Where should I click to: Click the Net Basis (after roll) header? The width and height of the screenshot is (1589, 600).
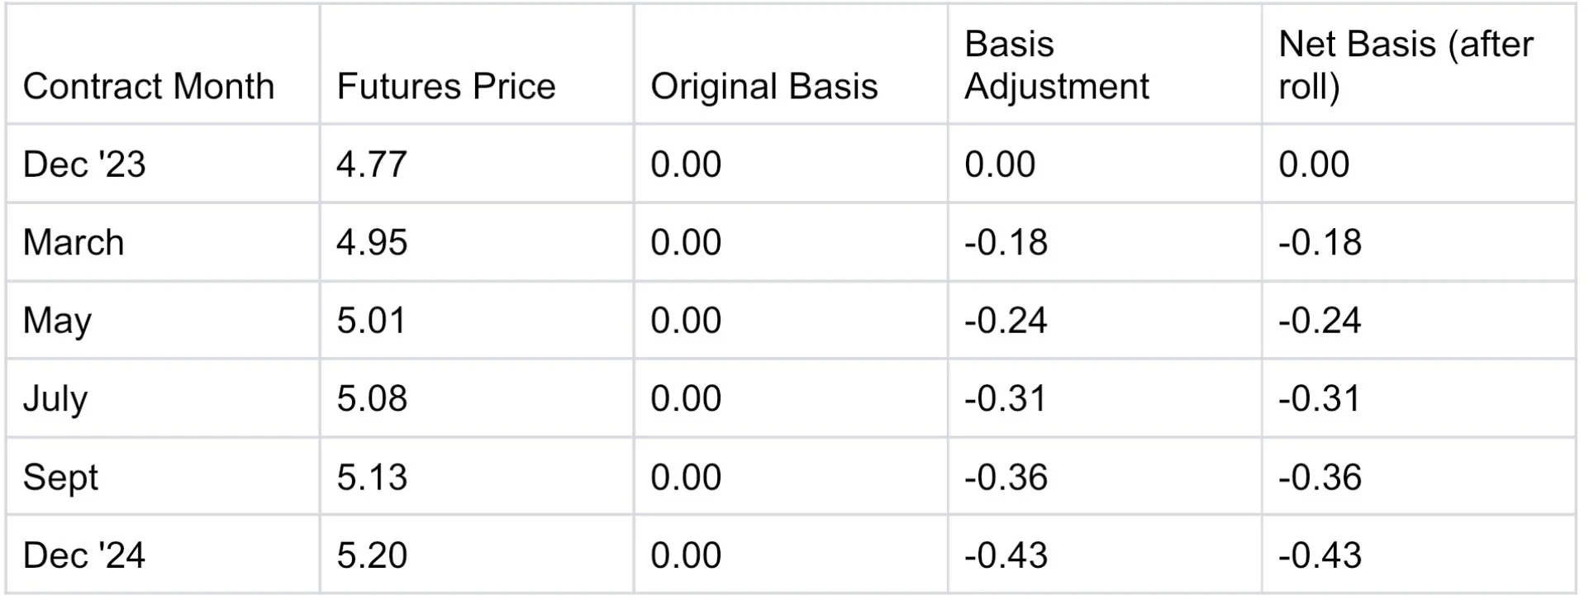point(1405,65)
